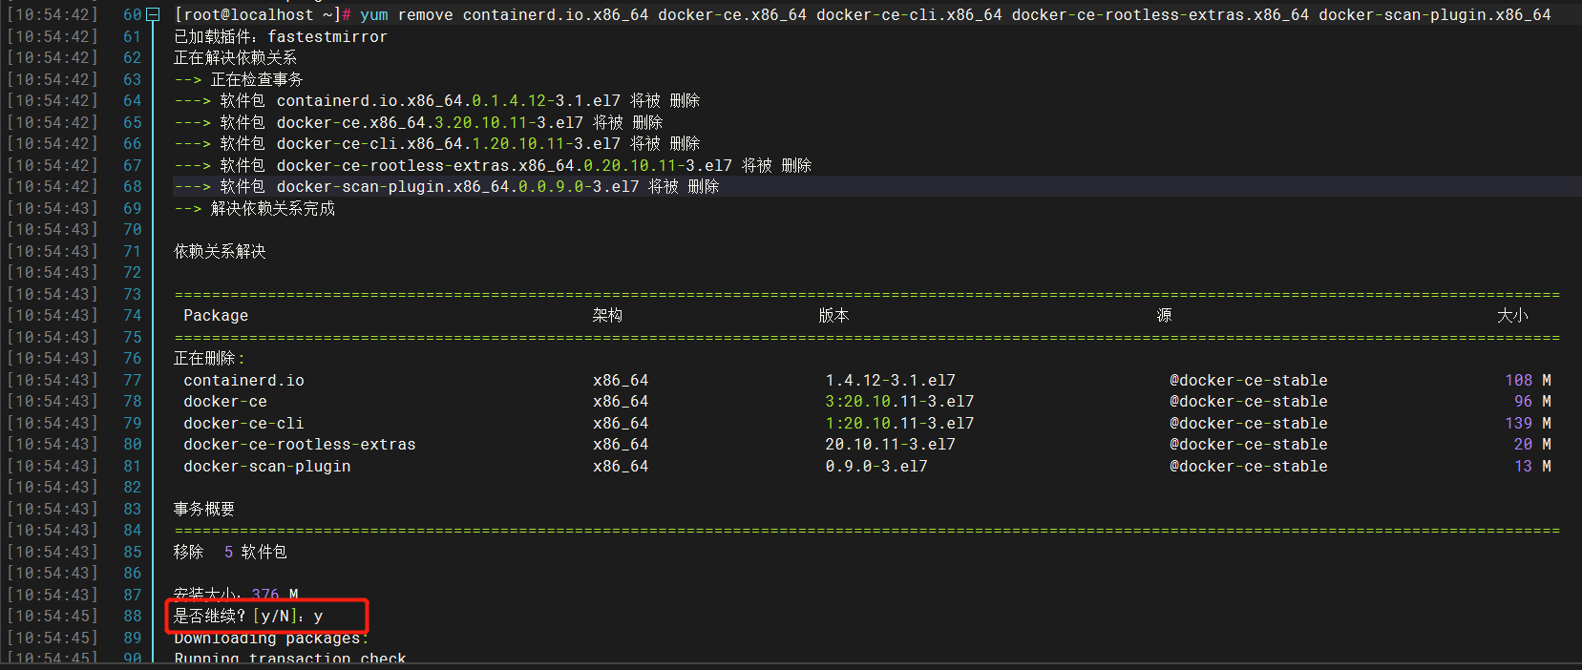Click the '源' column header
This screenshot has height=670, width=1582.
[1164, 315]
